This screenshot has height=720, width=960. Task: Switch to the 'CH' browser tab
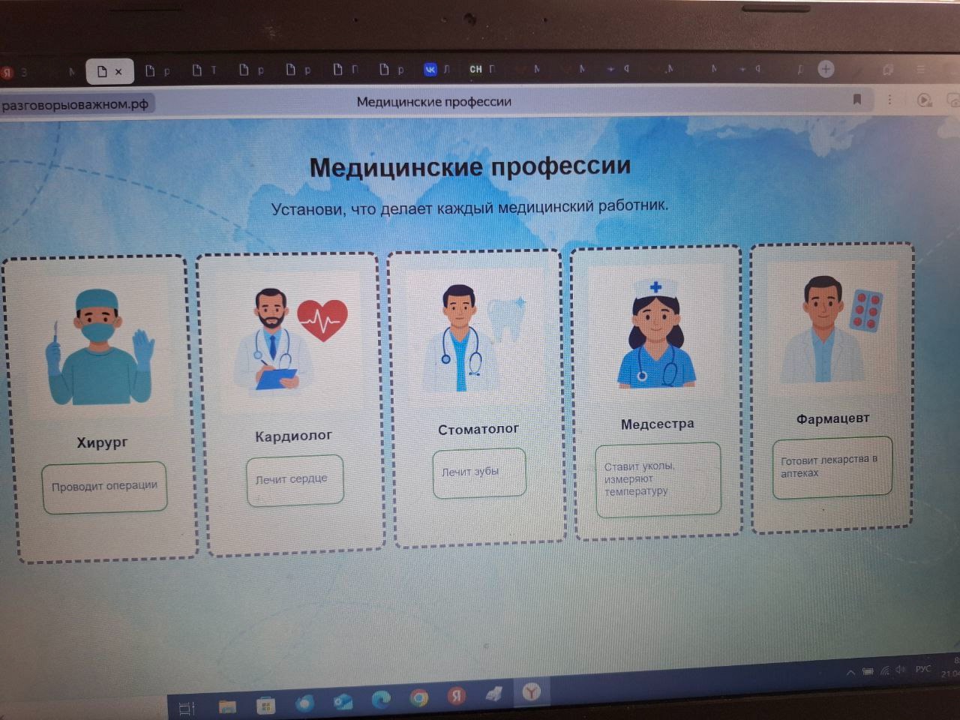tap(476, 69)
